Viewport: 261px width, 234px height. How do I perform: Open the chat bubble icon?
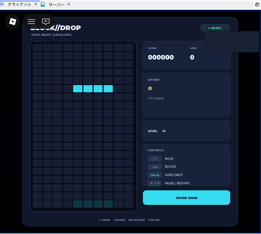46,22
